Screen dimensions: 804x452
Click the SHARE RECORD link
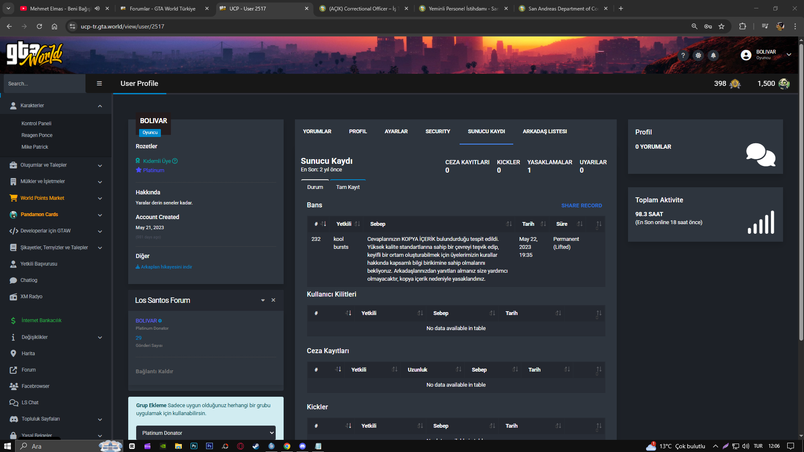(x=582, y=206)
